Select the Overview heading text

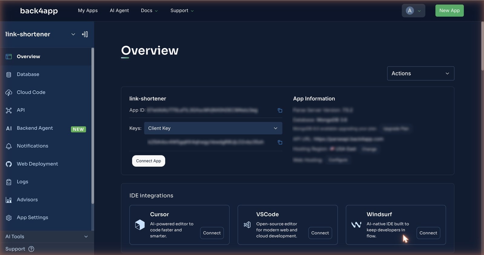[150, 51]
